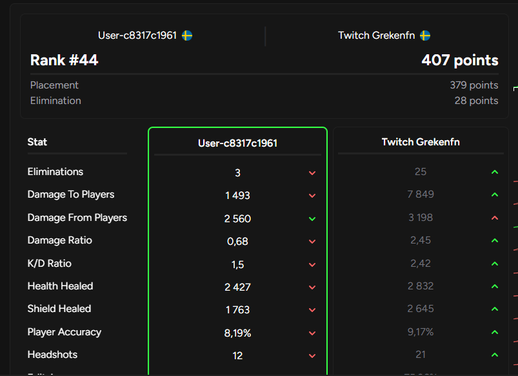Click the K/D Ratio label
518x376 pixels.
(x=49, y=264)
